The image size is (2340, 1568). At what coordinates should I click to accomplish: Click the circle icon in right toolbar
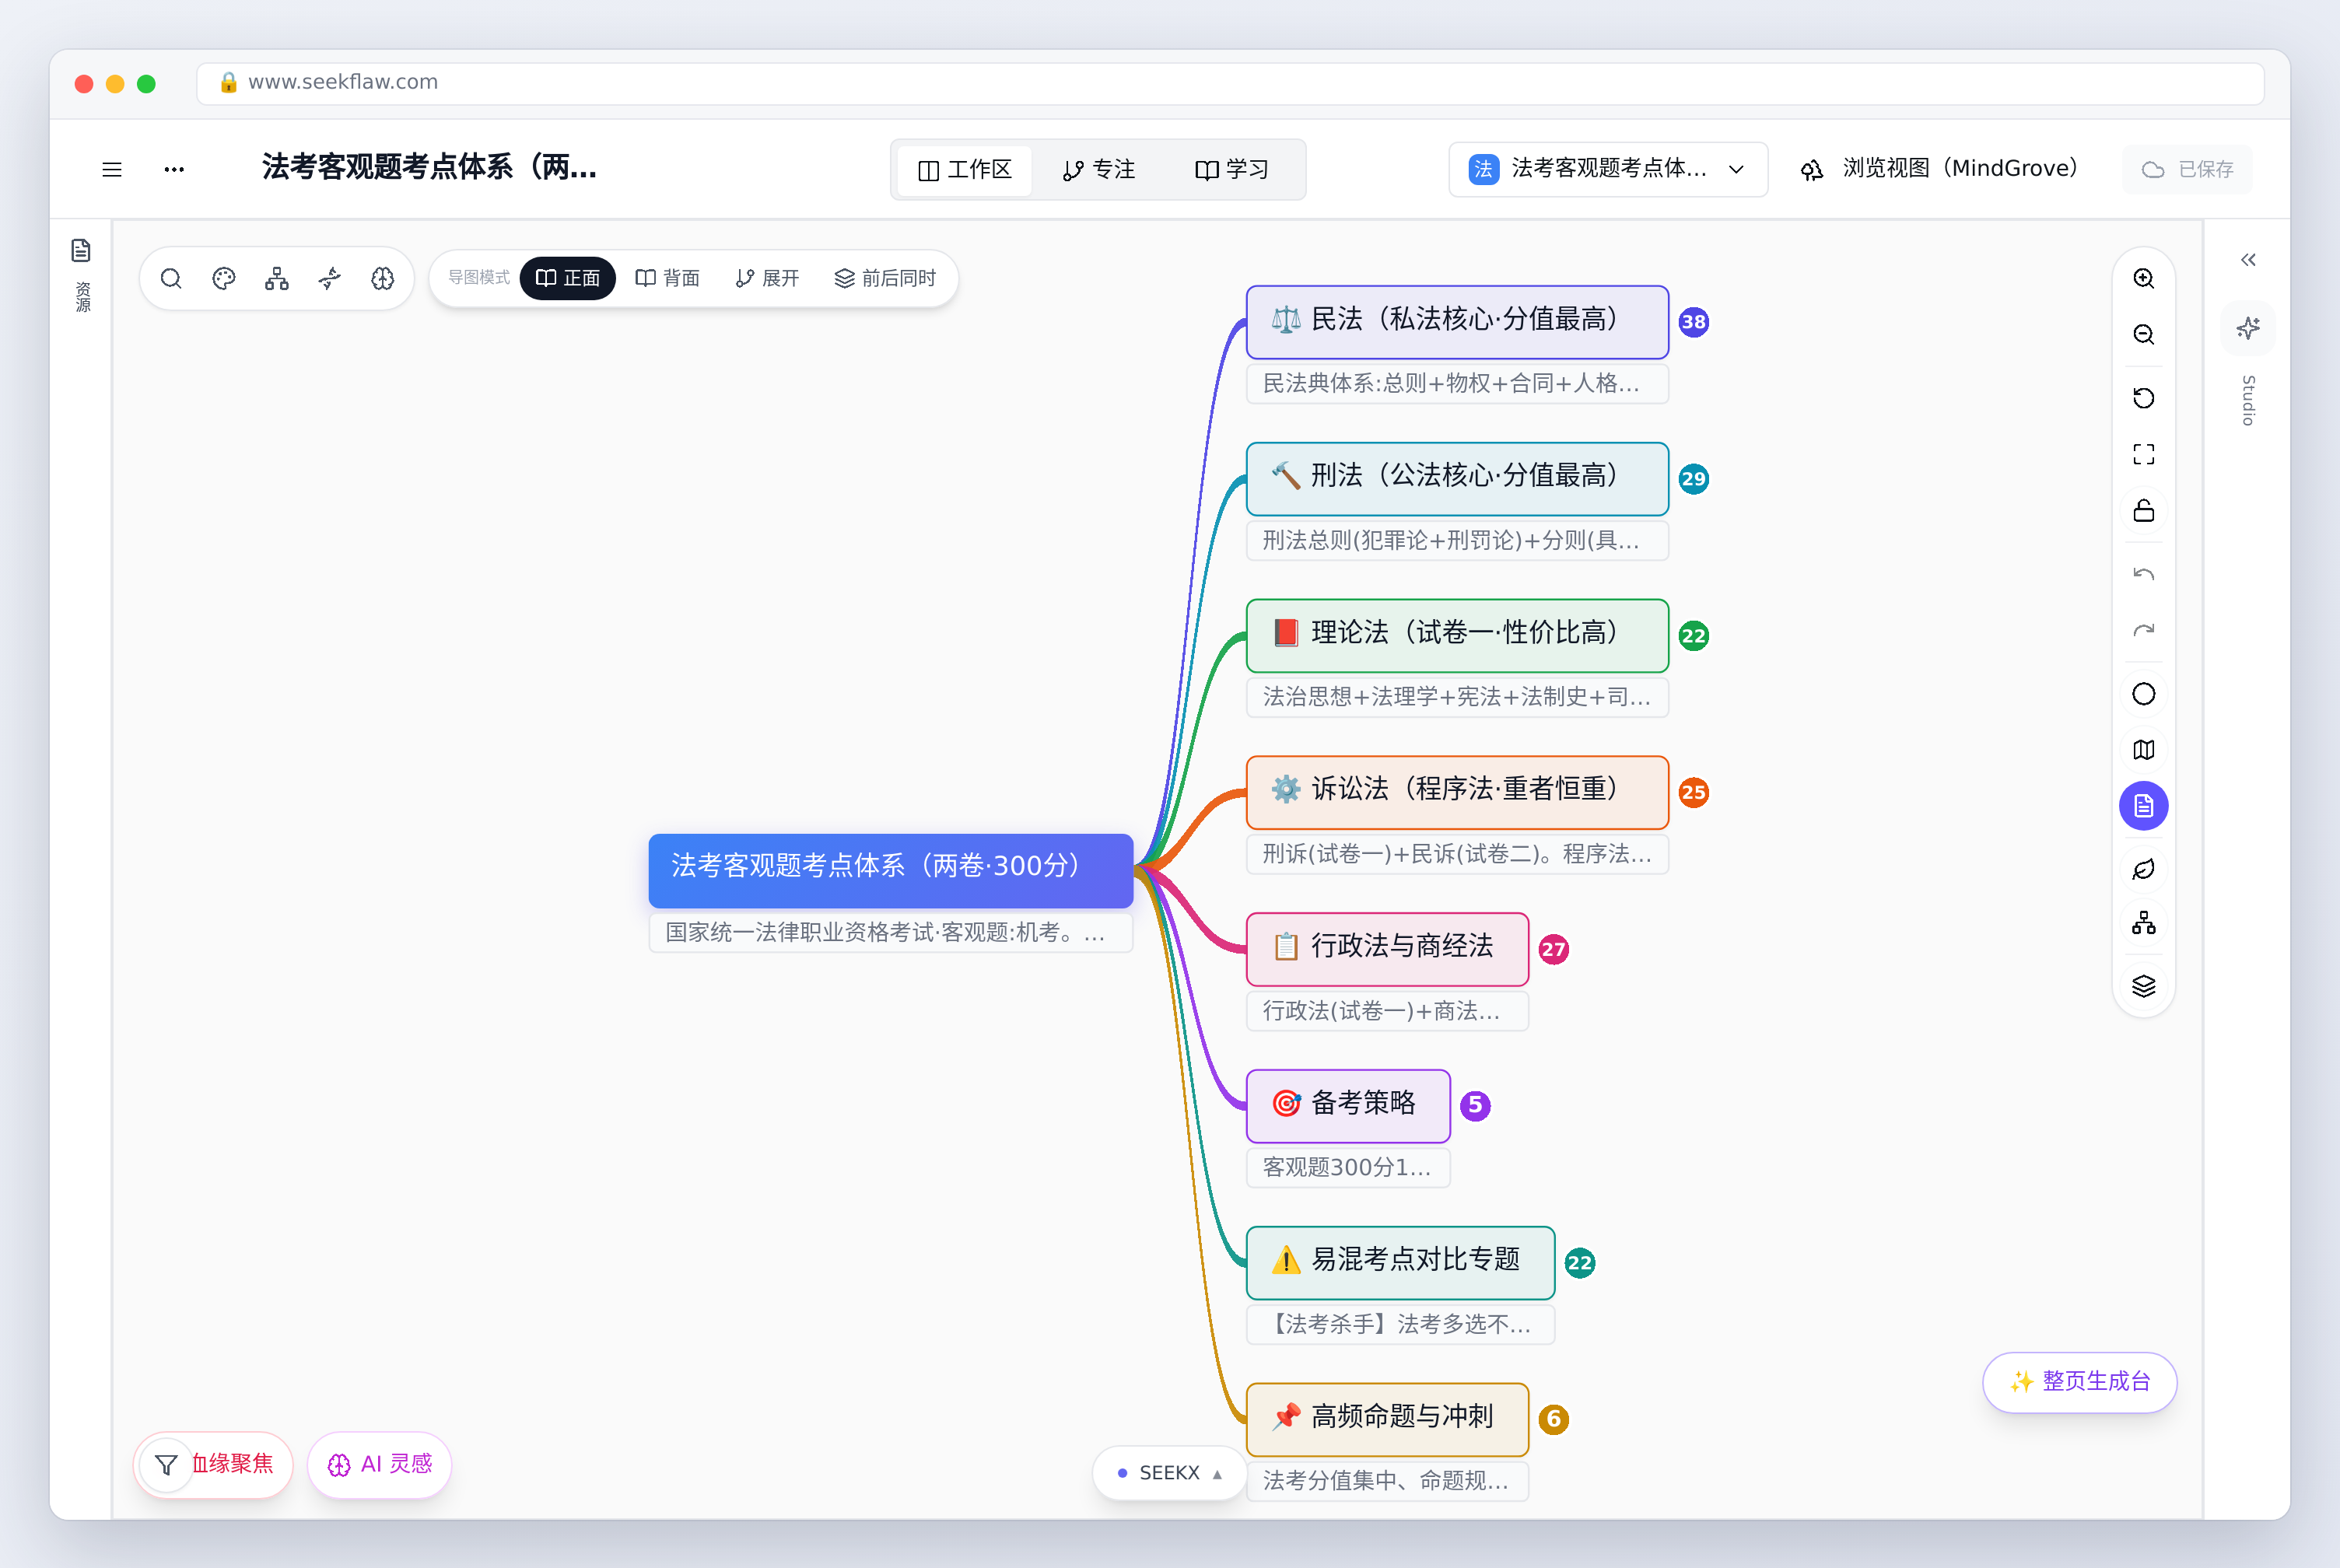click(2143, 694)
